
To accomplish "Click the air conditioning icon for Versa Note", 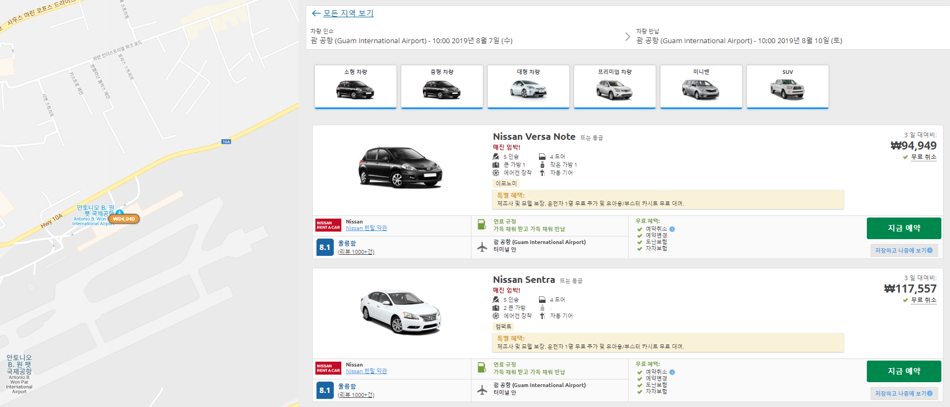I will (x=496, y=173).
